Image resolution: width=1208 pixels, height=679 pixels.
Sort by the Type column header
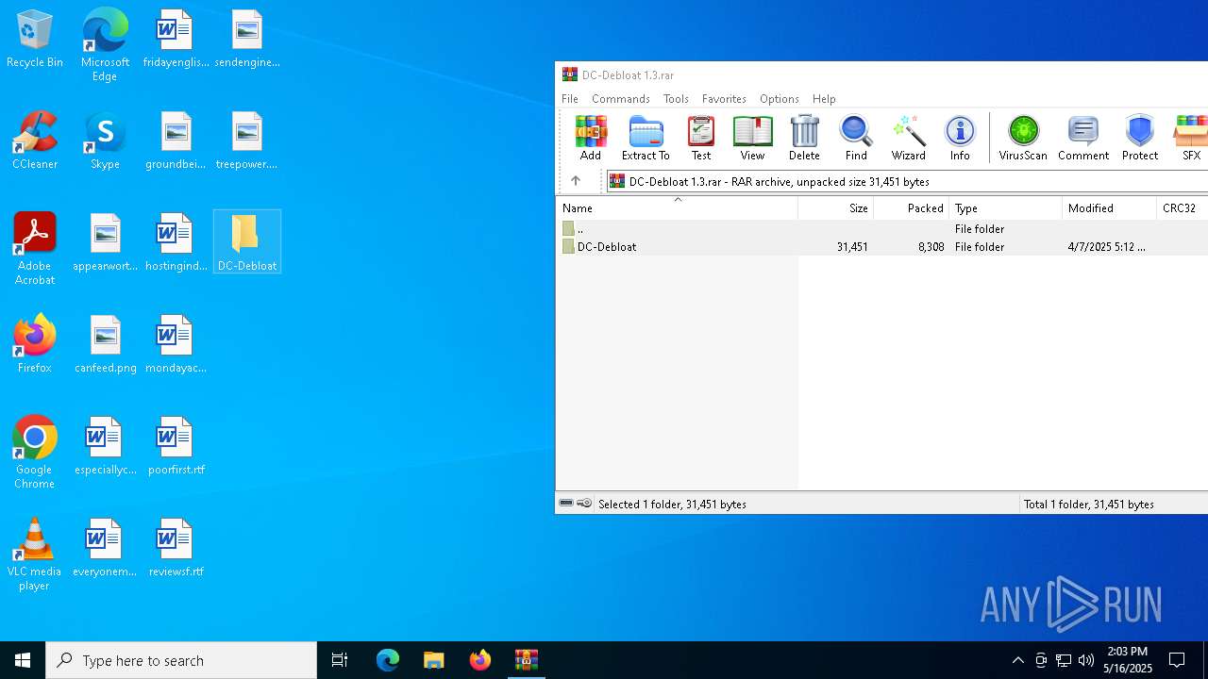click(x=1006, y=207)
